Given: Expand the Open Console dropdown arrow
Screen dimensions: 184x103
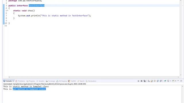Looking at the screenshot, I should click(x=176, y=81).
